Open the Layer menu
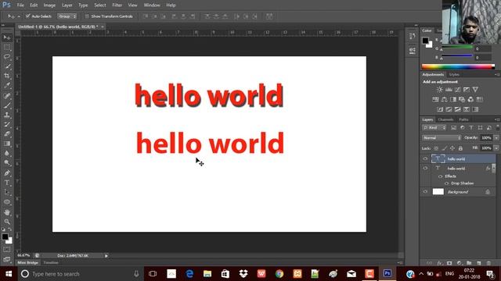The width and height of the screenshot is (501, 281). (67, 5)
